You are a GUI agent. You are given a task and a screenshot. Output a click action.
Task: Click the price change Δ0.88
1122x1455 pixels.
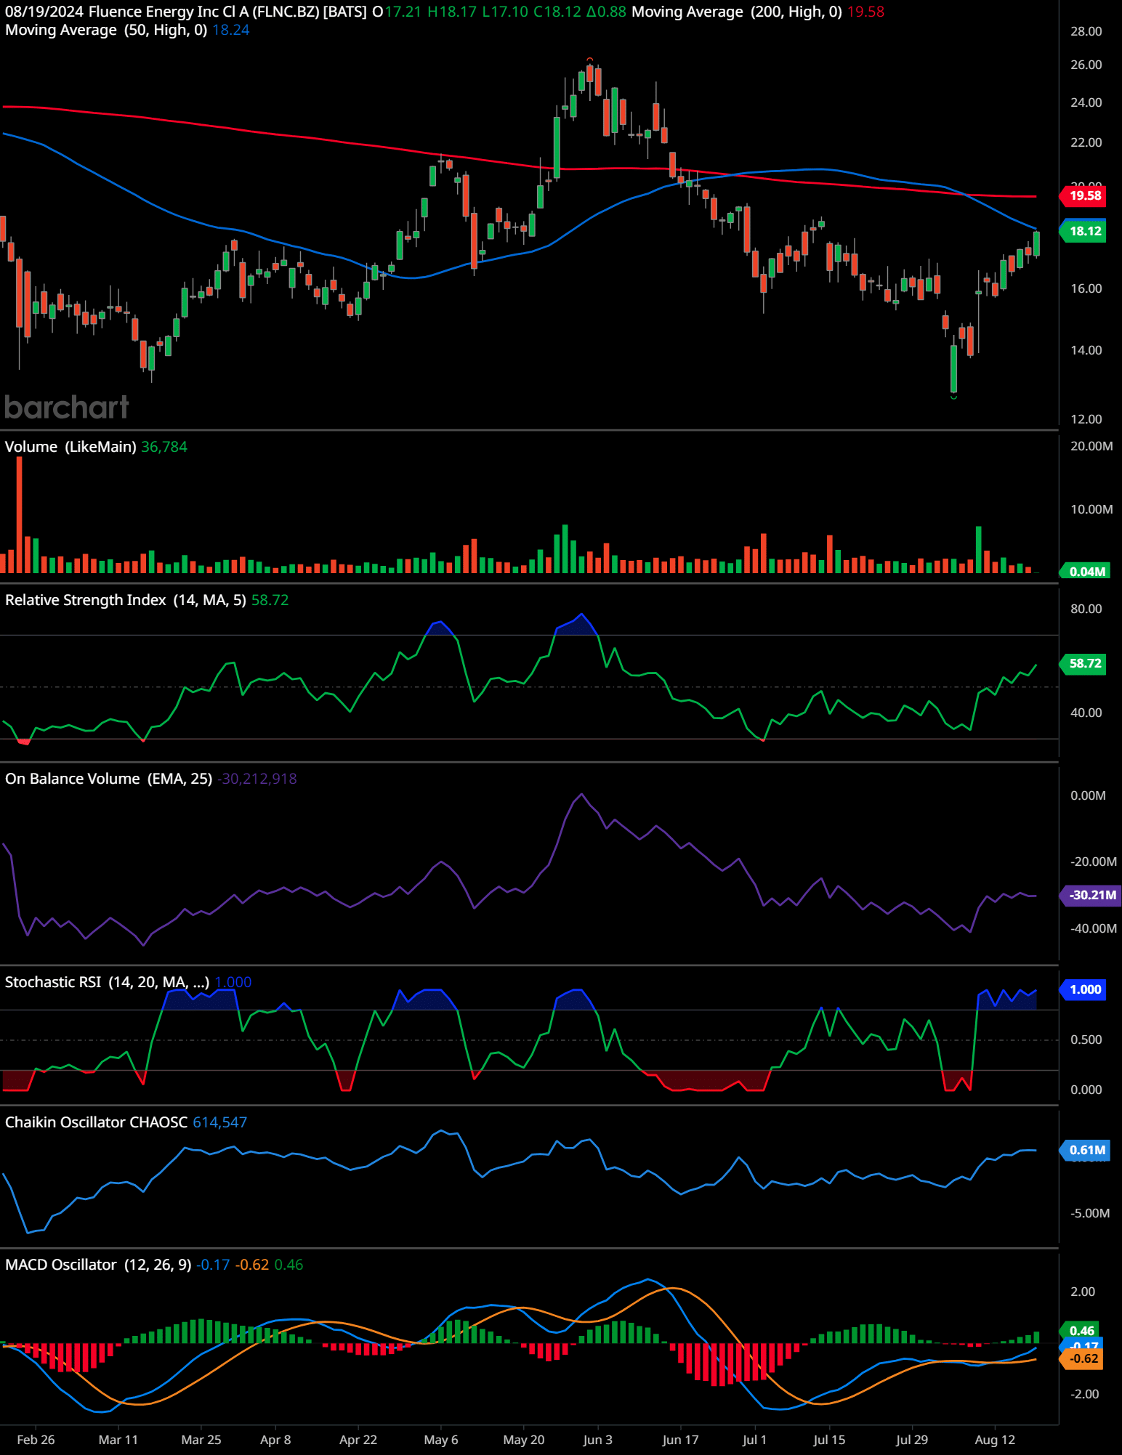(607, 12)
